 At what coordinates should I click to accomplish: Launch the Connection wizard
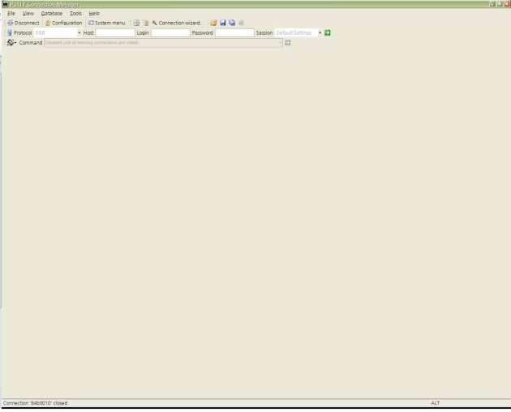pyautogui.click(x=176, y=23)
